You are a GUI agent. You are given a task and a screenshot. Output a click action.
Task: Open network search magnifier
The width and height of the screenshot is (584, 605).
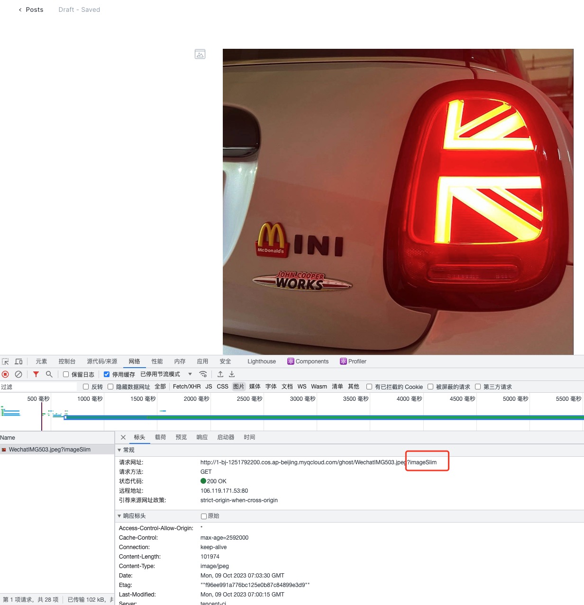click(49, 374)
